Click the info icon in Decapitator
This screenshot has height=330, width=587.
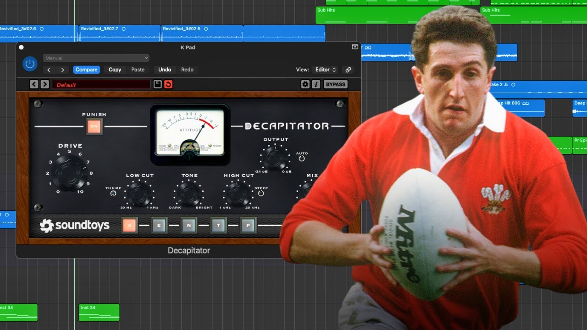316,84
